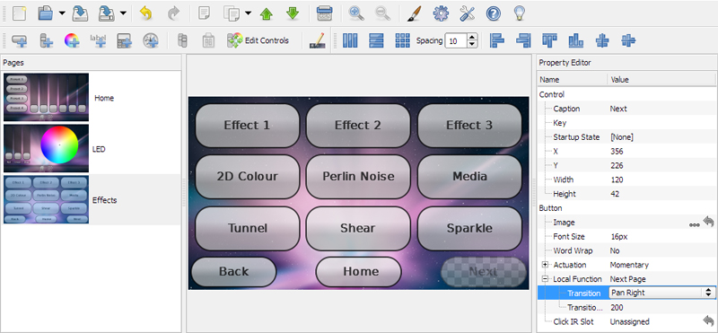Align selected controls to the right edge
Viewport: 718px width, 333px height.
523,40
